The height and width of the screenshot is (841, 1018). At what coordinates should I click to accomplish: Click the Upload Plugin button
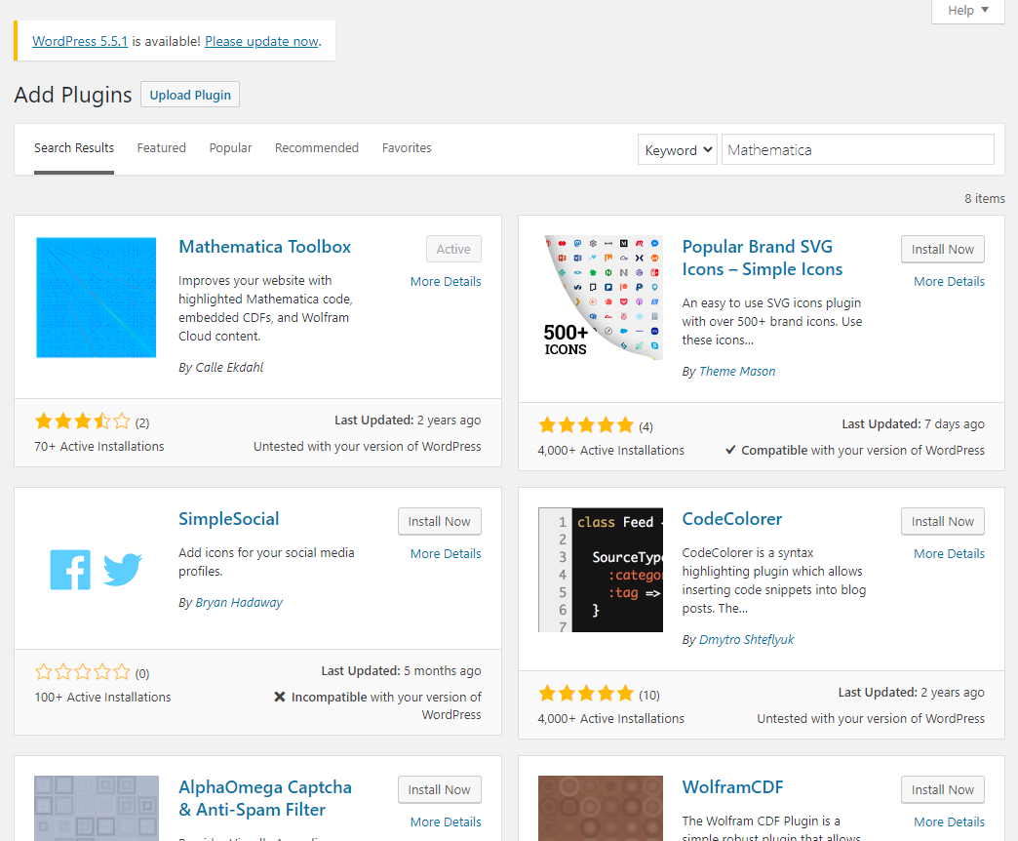(x=190, y=95)
